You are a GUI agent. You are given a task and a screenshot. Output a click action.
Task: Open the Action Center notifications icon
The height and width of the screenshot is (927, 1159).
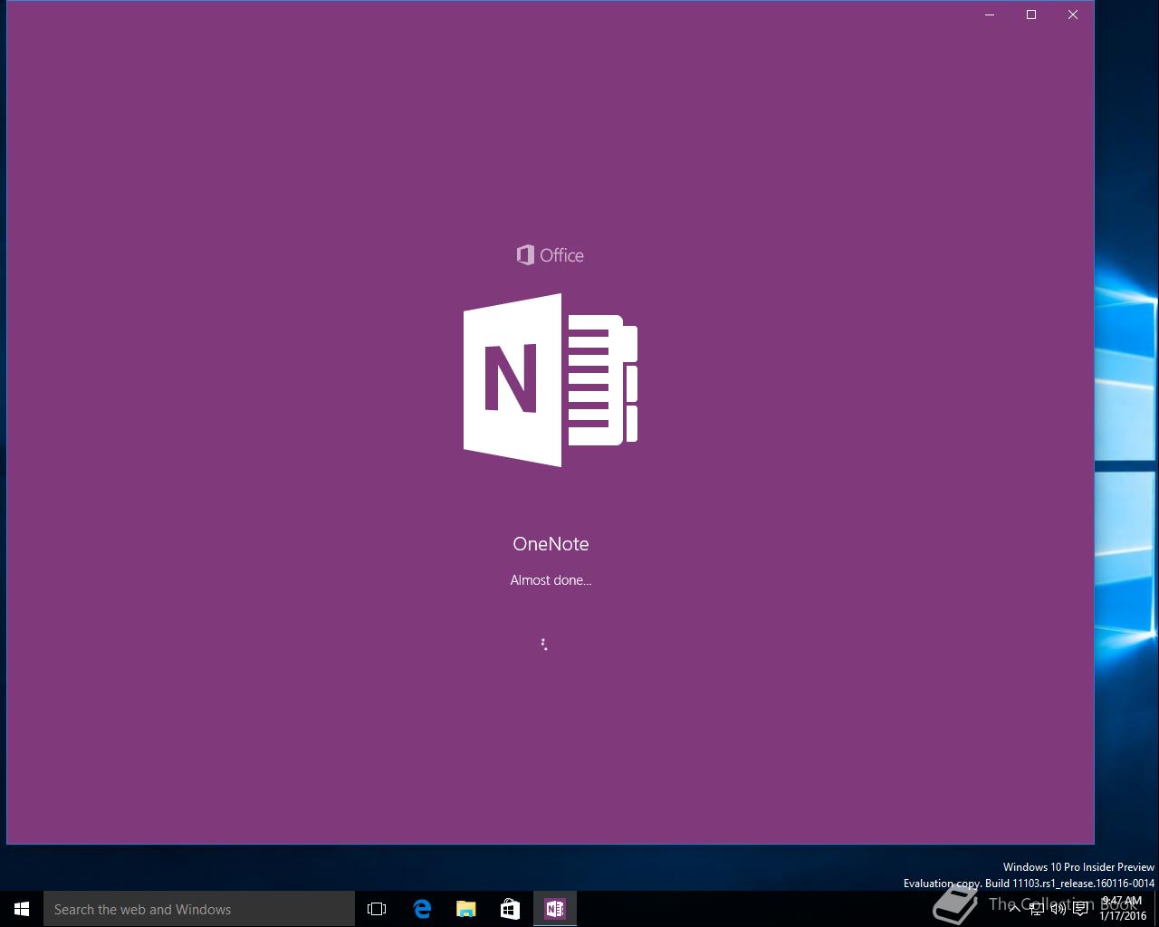[1080, 909]
